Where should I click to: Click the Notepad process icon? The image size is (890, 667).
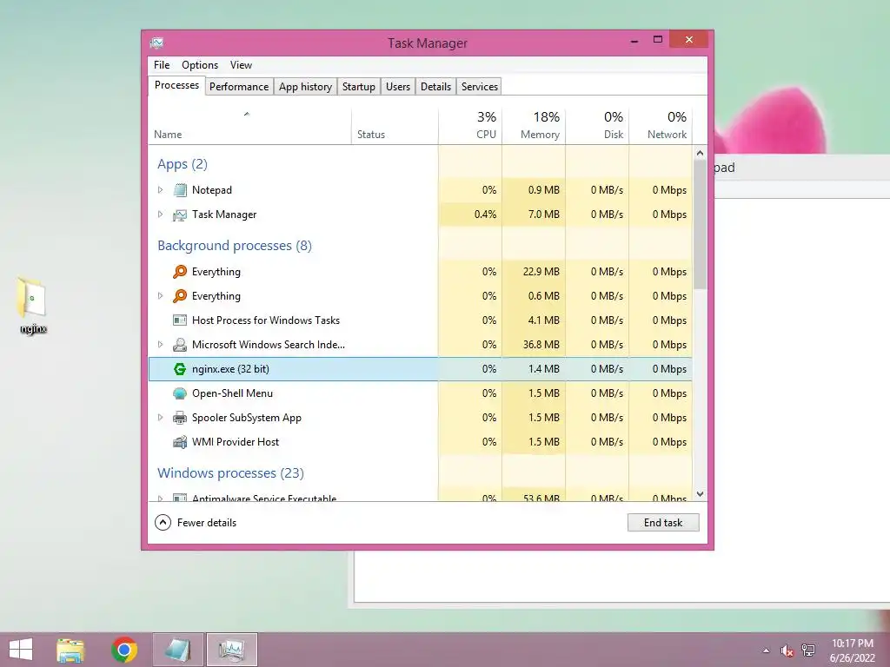180,190
